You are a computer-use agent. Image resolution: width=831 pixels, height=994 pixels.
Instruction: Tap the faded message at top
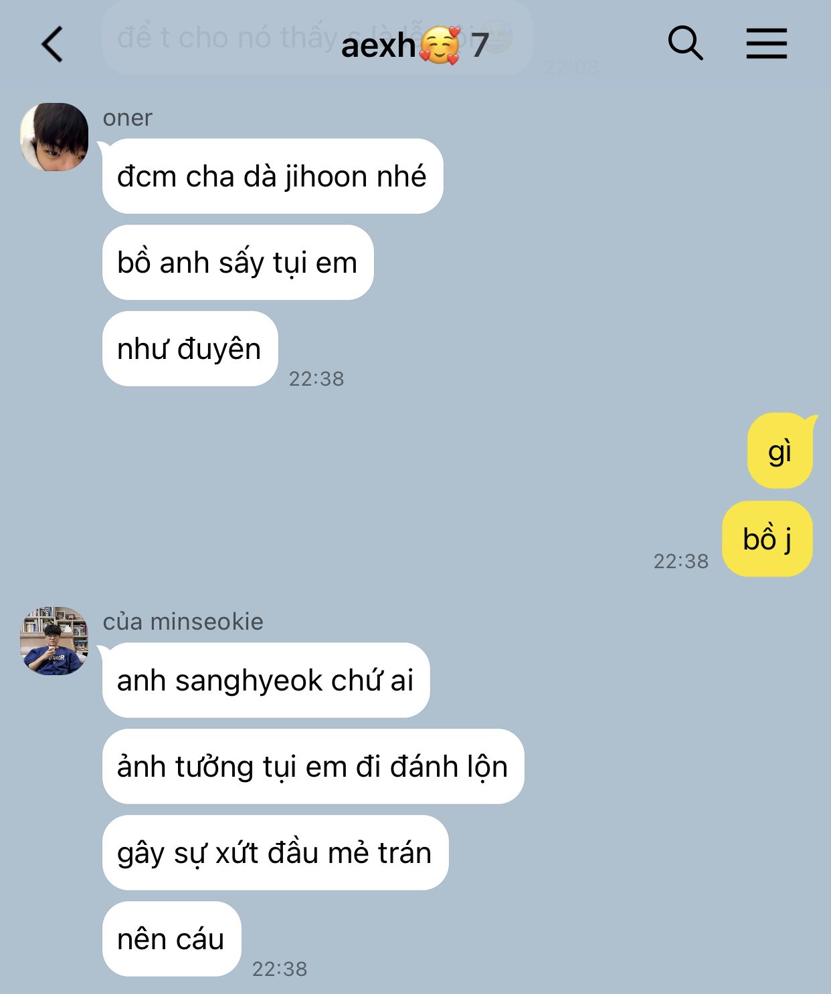[318, 37]
